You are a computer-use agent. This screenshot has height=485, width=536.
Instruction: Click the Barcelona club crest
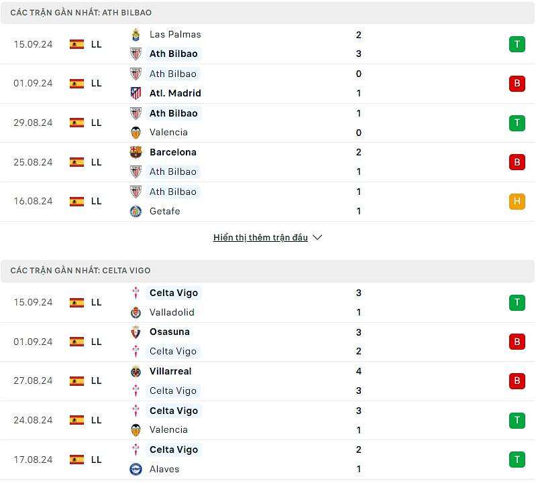point(136,152)
